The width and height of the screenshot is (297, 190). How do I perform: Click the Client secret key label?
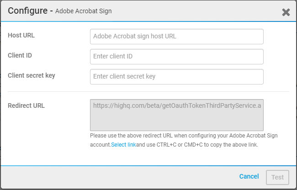(x=32, y=75)
